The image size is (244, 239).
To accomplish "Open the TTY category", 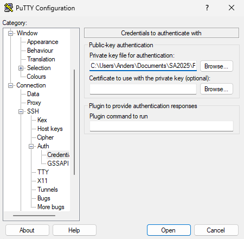I will pos(43,172).
